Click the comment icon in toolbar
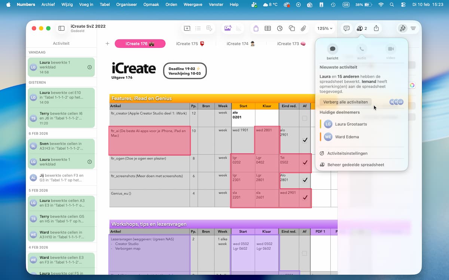The image size is (449, 280). point(346,28)
